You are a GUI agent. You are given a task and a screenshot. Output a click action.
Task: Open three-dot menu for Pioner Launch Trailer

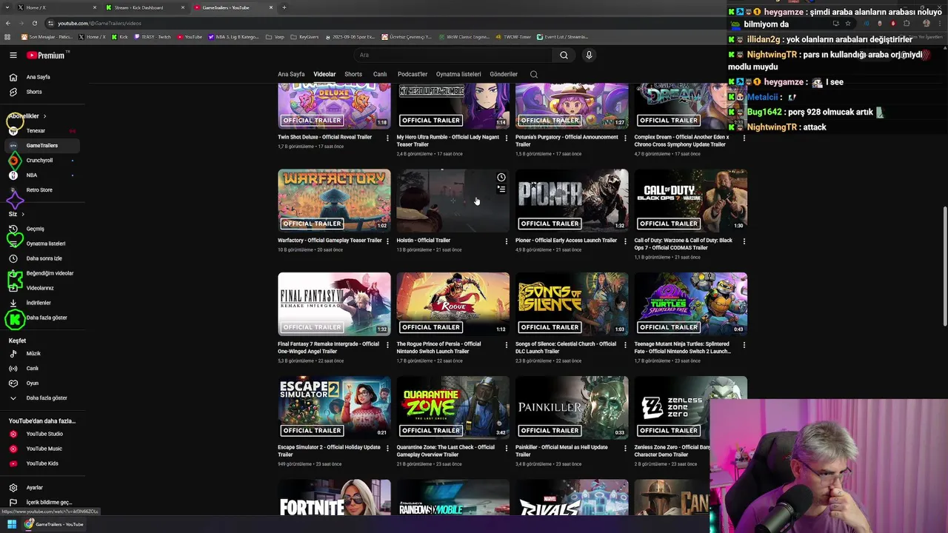pyautogui.click(x=625, y=241)
